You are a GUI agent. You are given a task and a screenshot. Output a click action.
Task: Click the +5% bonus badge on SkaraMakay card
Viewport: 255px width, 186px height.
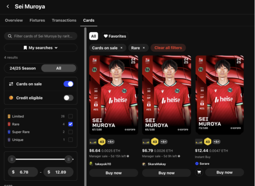tap(164, 142)
